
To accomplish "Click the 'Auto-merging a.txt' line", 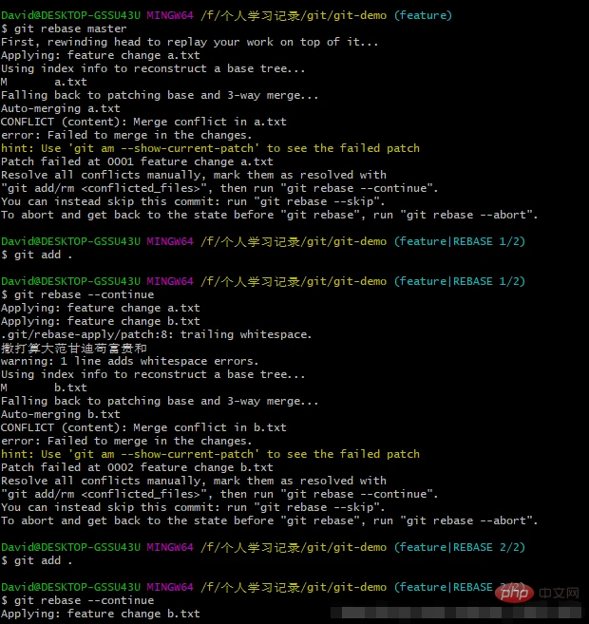I will point(60,108).
